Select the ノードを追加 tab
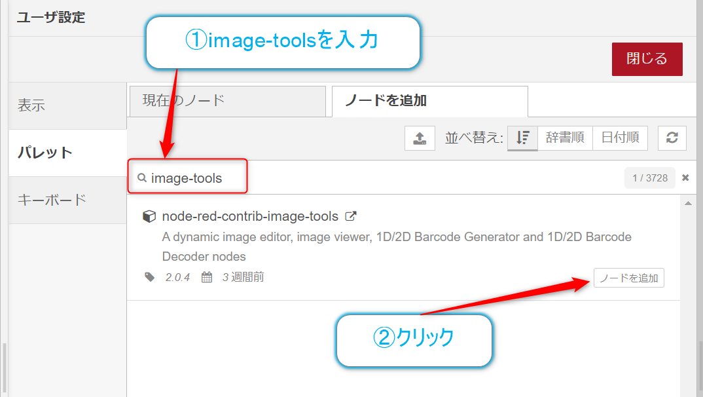Viewport: 703px width, 397px height. tap(430, 101)
